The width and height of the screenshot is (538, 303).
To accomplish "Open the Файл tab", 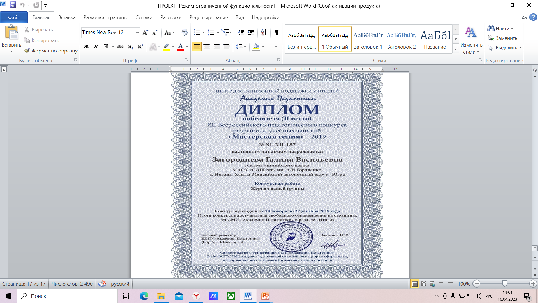I will pos(14,17).
